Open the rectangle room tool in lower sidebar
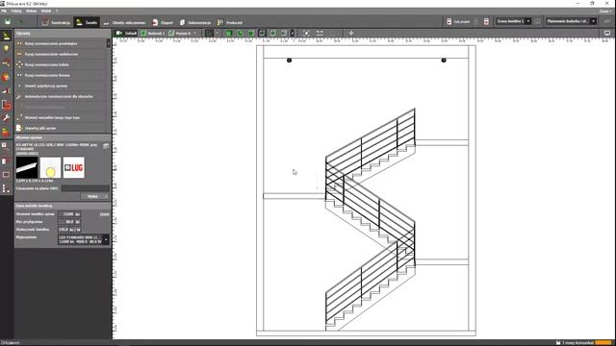Screen dimensions: 616x346 point(6,175)
